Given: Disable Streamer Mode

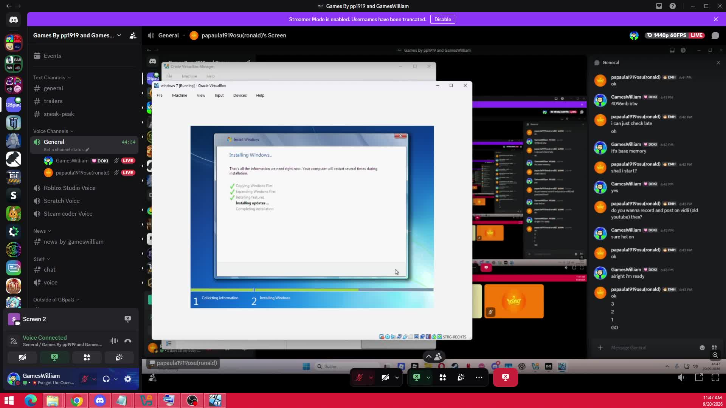Looking at the screenshot, I should pyautogui.click(x=442, y=19).
